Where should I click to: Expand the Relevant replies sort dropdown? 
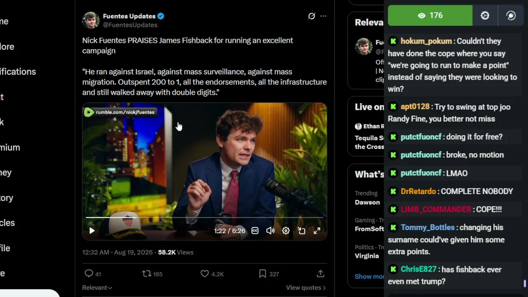tap(97, 288)
